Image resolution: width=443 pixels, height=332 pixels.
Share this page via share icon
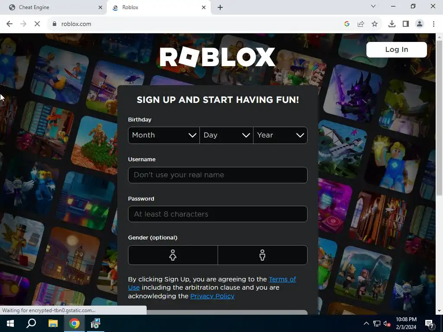[x=361, y=24]
